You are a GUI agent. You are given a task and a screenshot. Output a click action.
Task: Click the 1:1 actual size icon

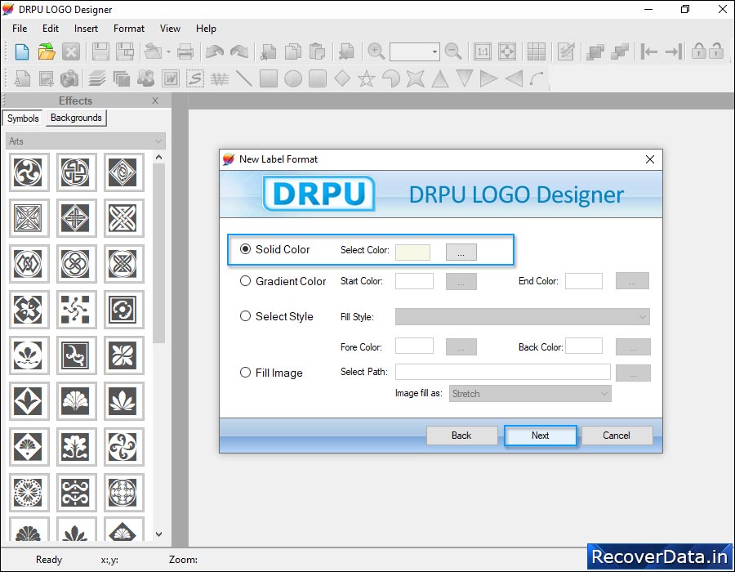click(x=483, y=51)
